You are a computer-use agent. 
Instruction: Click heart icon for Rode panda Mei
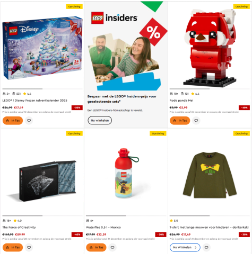(x=196, y=121)
